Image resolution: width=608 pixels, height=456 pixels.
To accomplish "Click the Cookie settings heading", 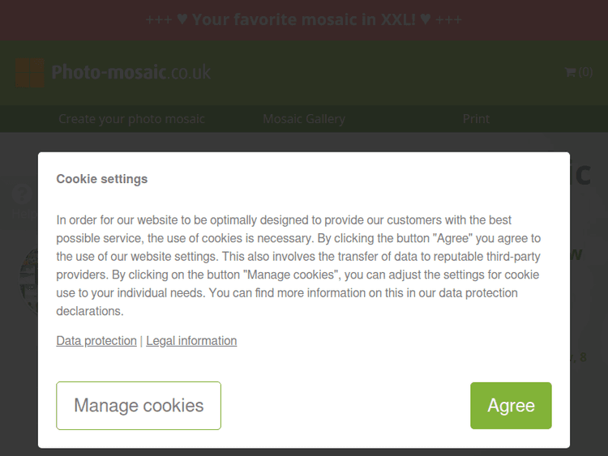I will point(102,179).
